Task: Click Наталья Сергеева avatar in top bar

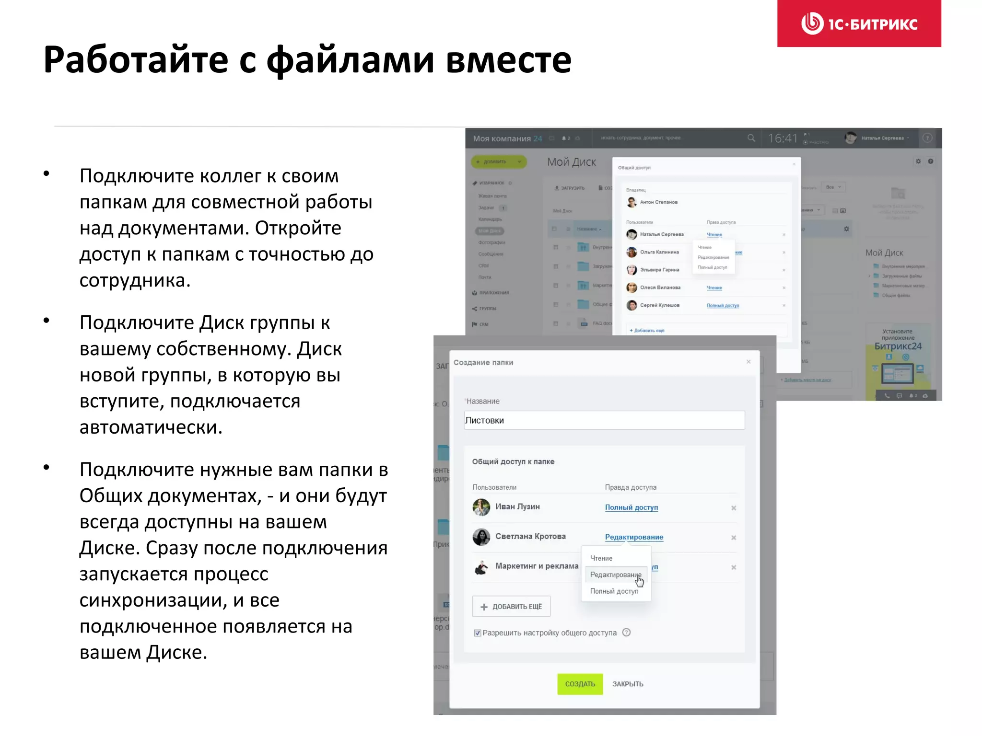Action: [851, 138]
